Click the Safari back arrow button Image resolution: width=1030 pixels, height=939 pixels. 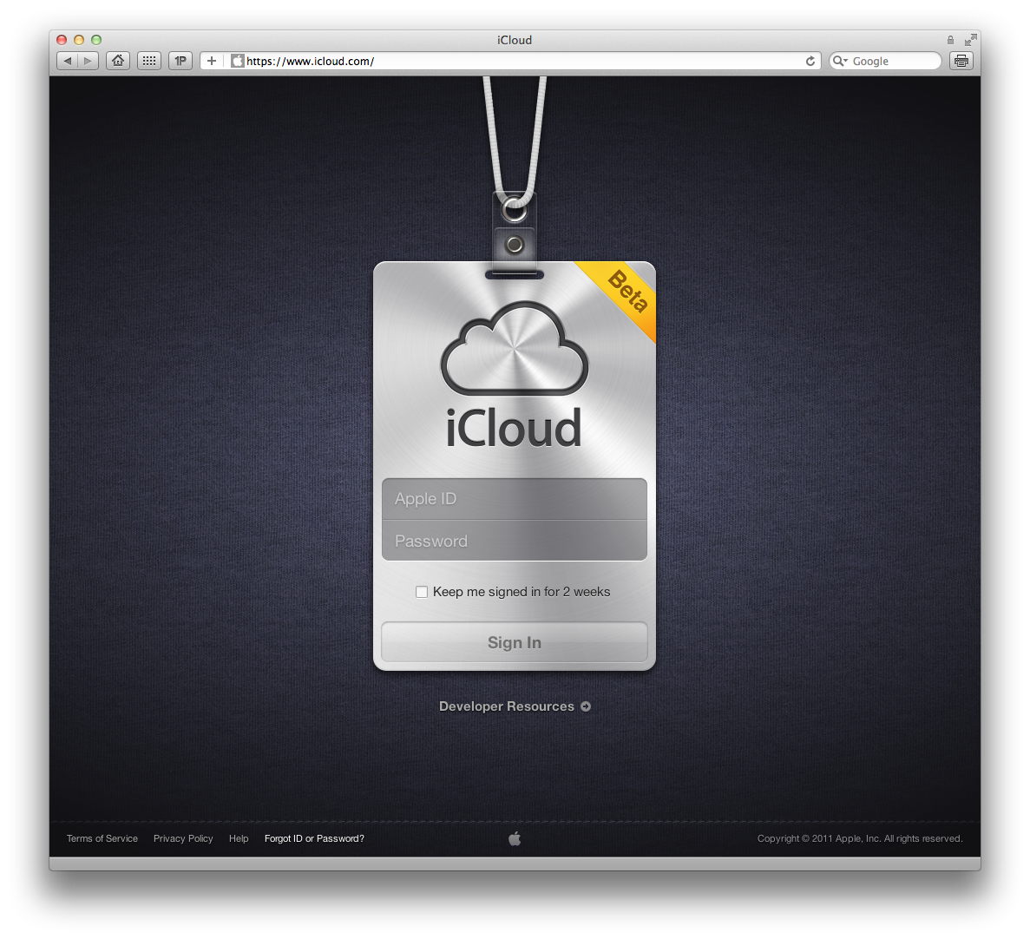(x=67, y=61)
